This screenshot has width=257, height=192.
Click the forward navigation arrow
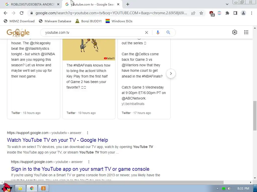pos(14,13)
